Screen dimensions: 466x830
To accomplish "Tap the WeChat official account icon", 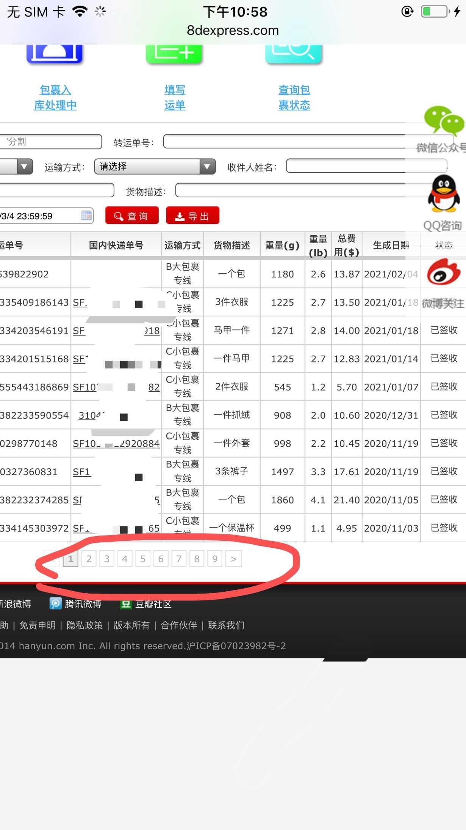I will tap(444, 121).
